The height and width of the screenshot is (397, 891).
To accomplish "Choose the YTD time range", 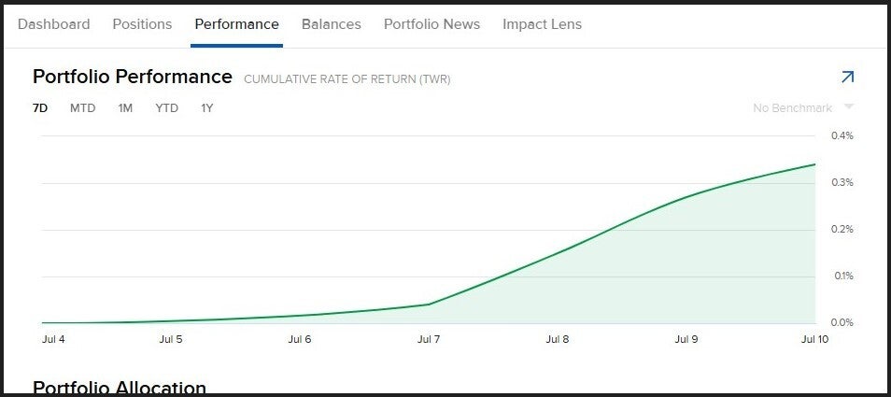I will [x=166, y=108].
